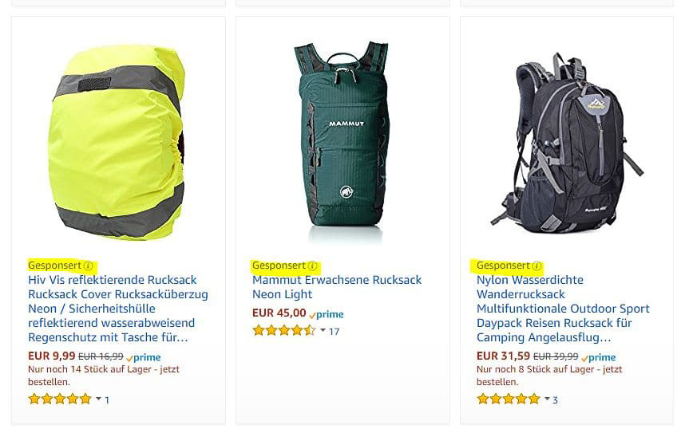Open Nylon Wasserdichte Wanderrucksack title link
The height and width of the screenshot is (429, 681).
pyautogui.click(x=563, y=309)
